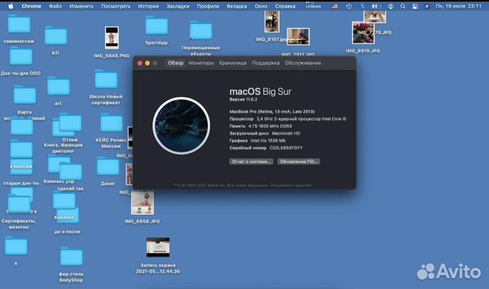
Task: Click the Память 4 ГБ 1600 MHz DDR3 line
Action: tap(261, 126)
